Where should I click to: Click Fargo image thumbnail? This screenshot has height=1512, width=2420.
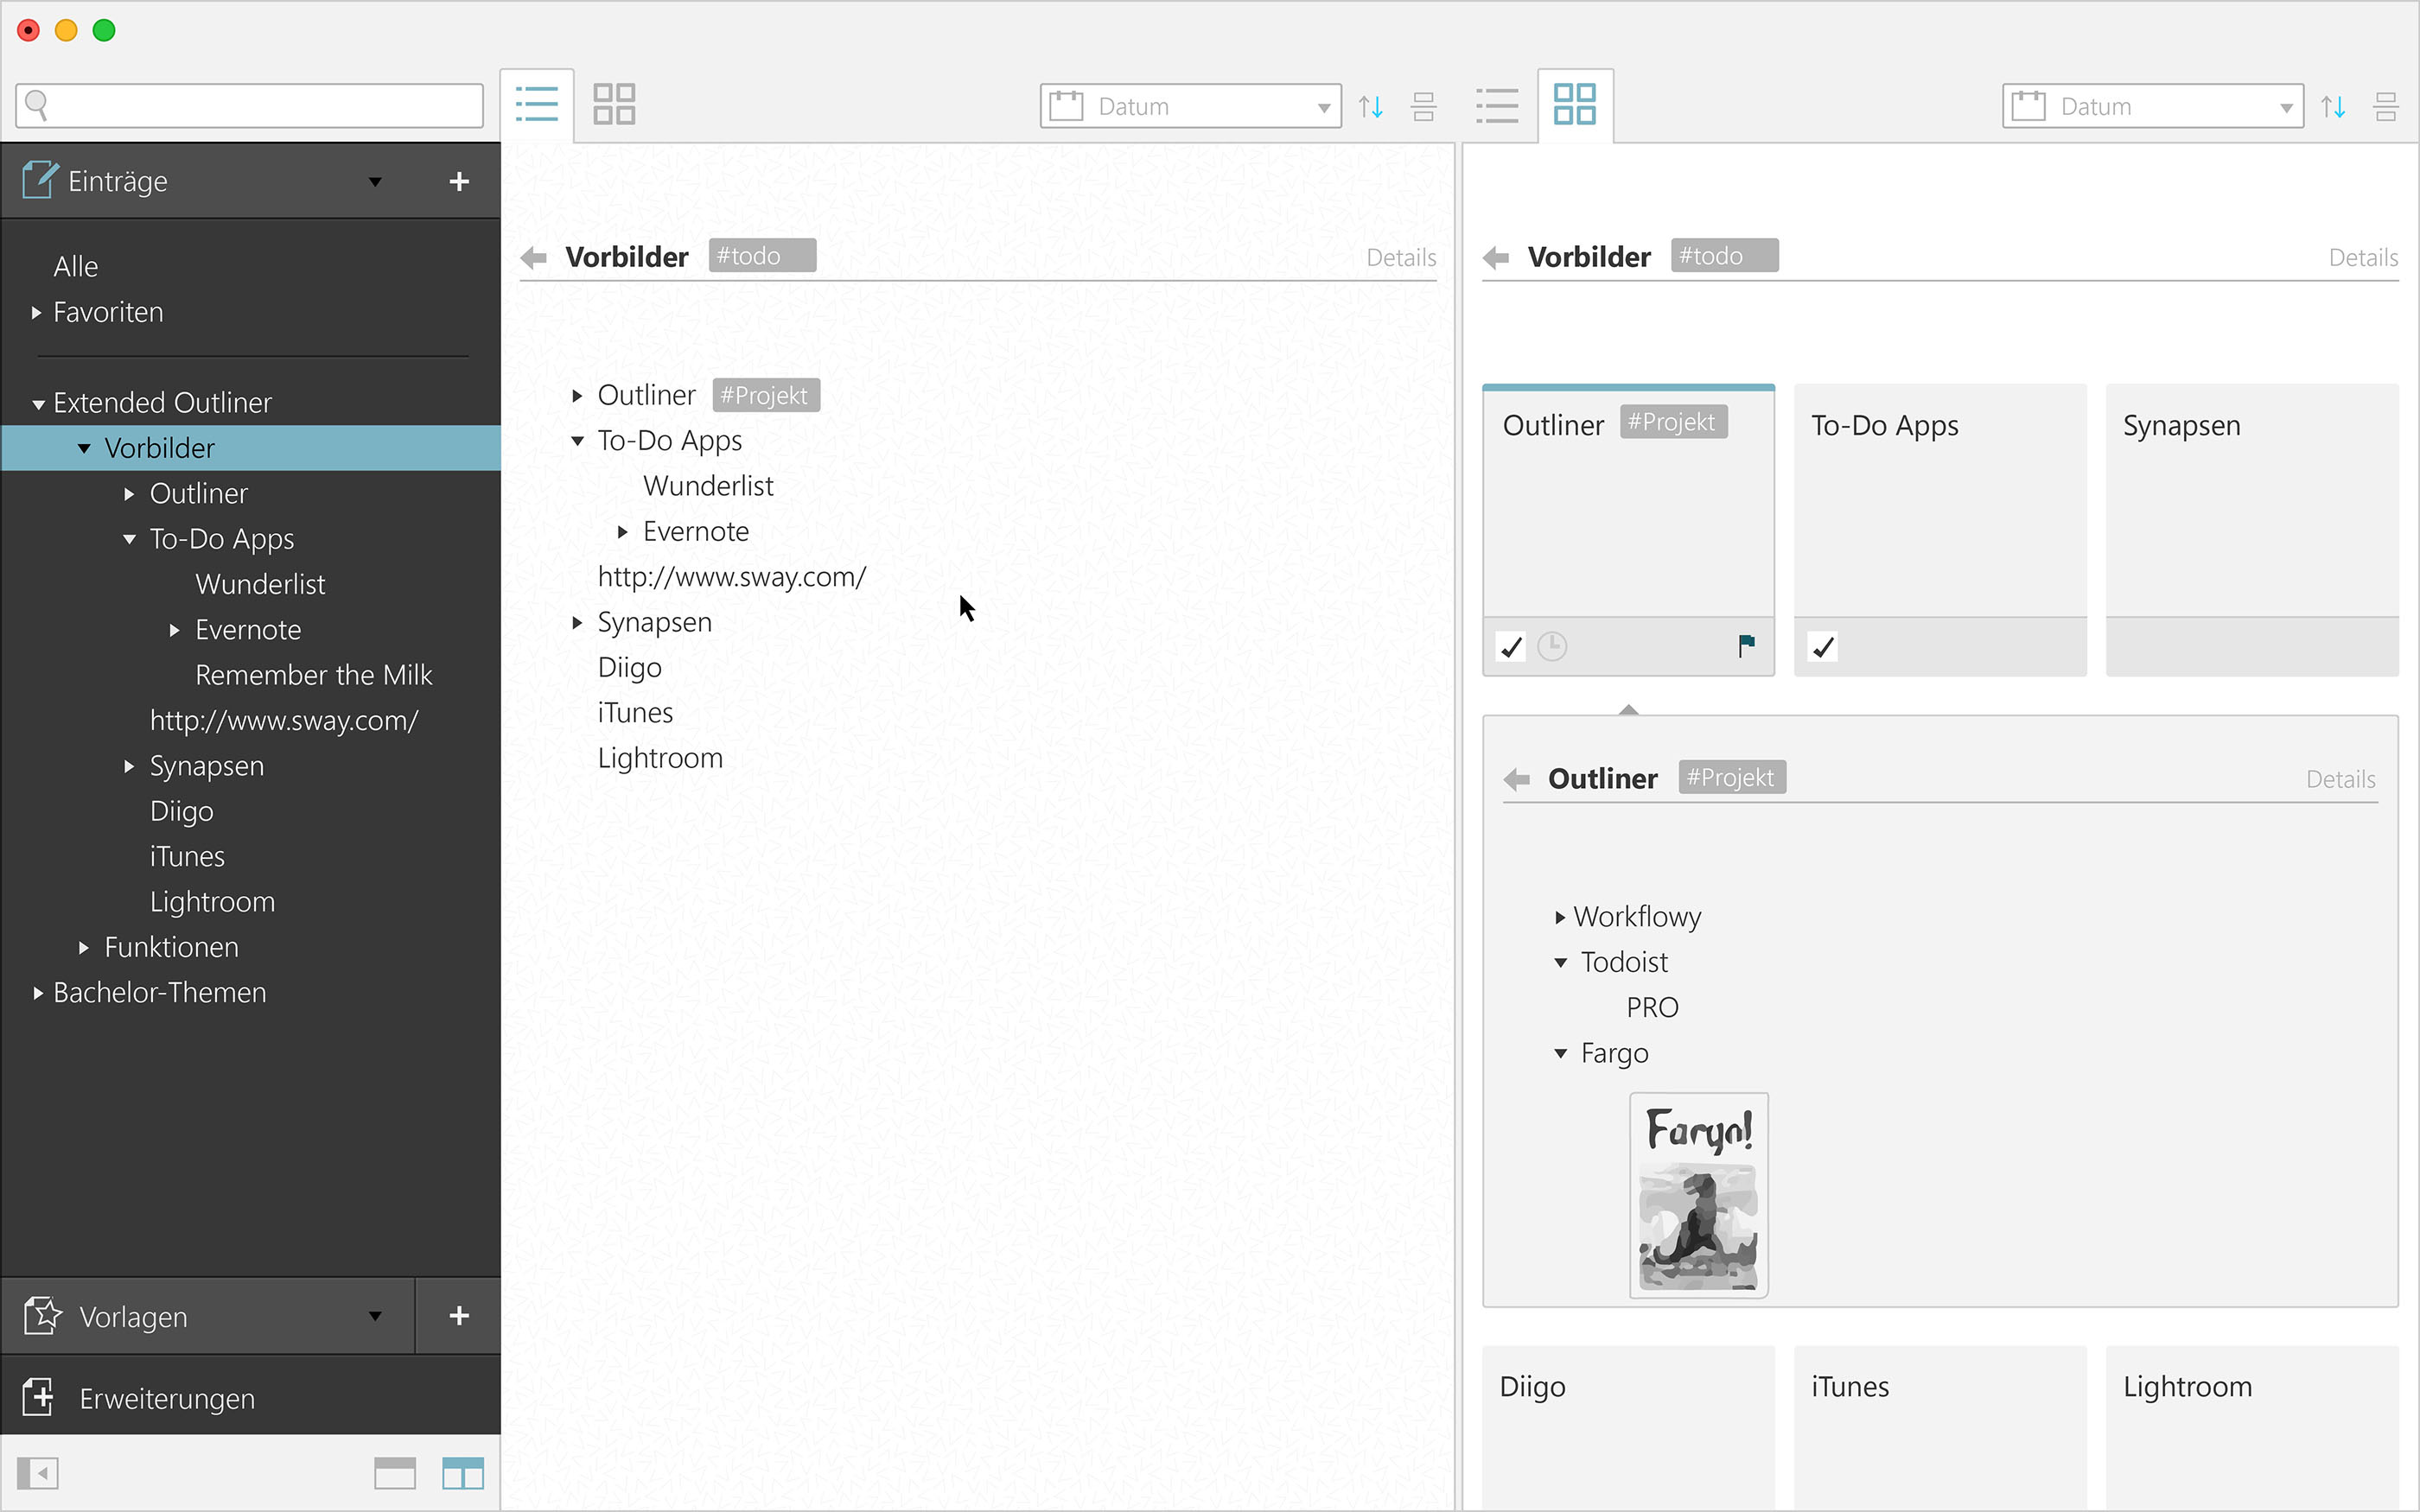(1698, 1195)
